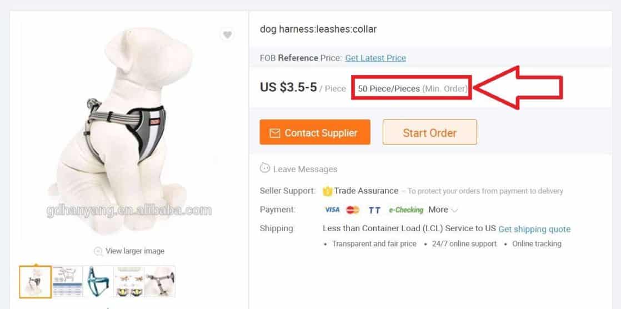Viewport: 621px width, 309px height.
Task: Click the Contact Supplier button
Action: pyautogui.click(x=315, y=132)
